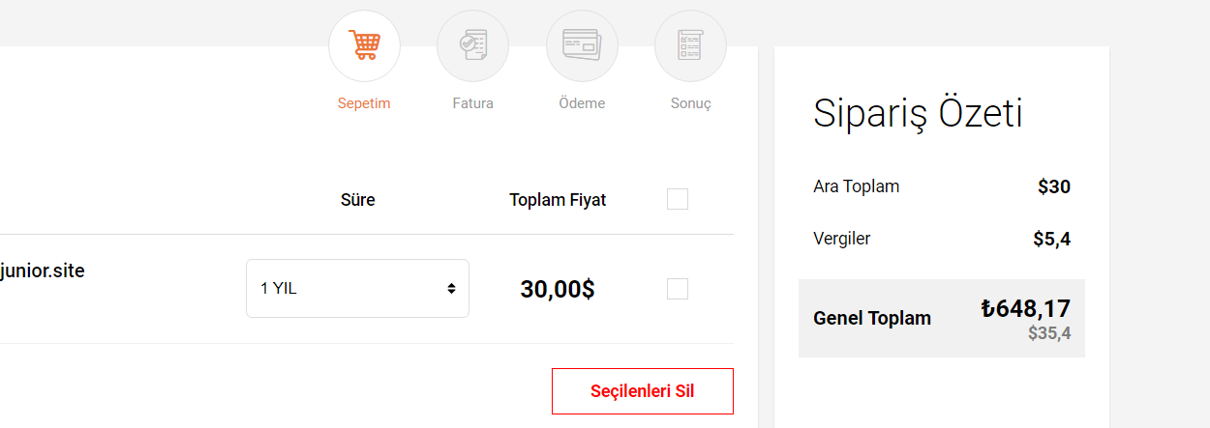The height and width of the screenshot is (428, 1210).
Task: Click the junior.site domain name
Action: pyautogui.click(x=43, y=271)
